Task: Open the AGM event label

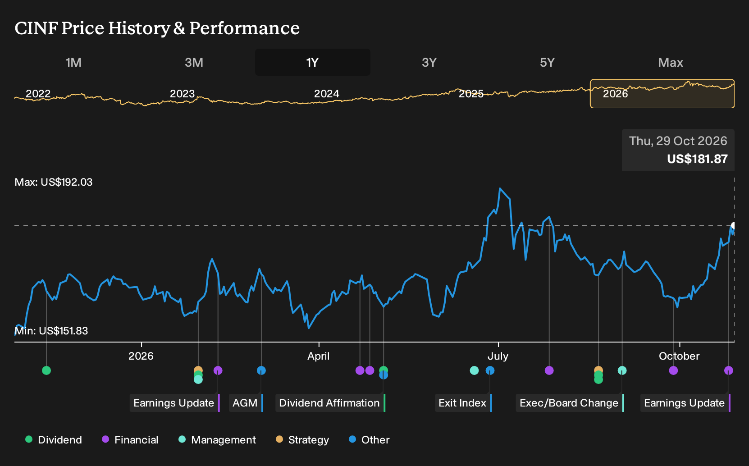Action: point(246,403)
